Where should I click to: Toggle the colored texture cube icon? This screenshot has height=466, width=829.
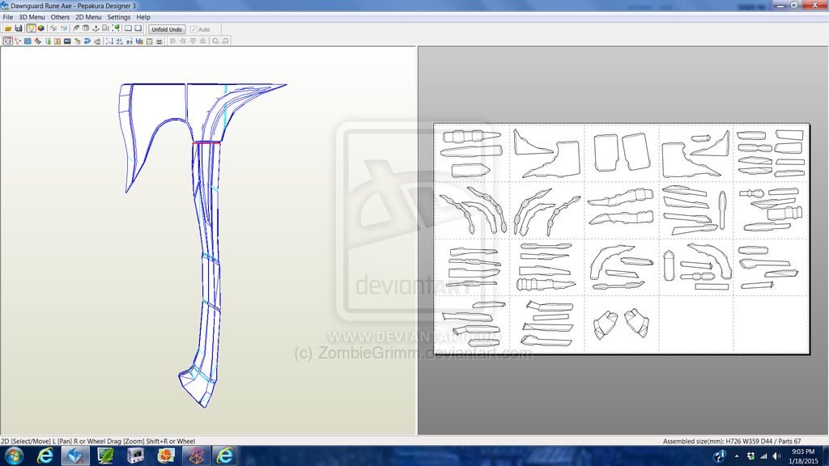pos(41,28)
